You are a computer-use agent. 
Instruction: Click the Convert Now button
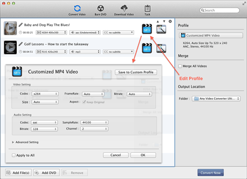[x=210, y=173]
